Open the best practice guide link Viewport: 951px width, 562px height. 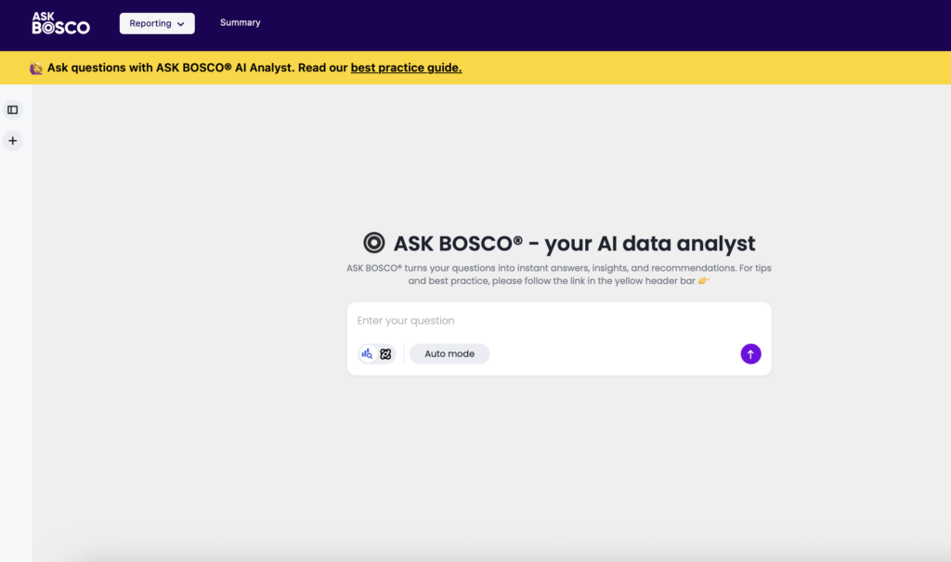[406, 68]
